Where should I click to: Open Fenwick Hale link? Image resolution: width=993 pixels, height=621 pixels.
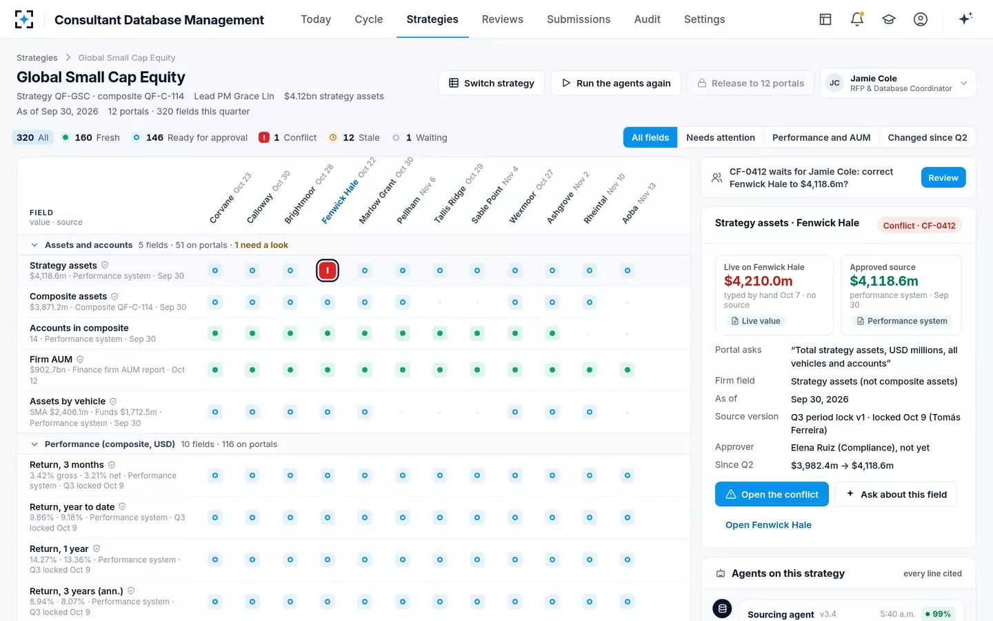click(x=768, y=525)
